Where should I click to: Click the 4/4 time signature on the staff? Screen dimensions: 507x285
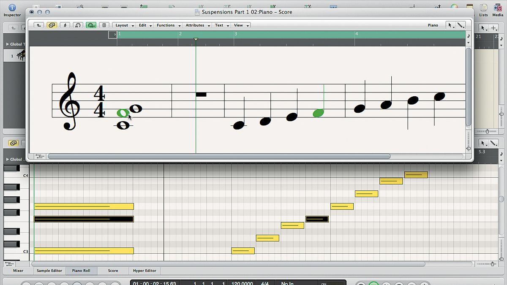(x=99, y=102)
